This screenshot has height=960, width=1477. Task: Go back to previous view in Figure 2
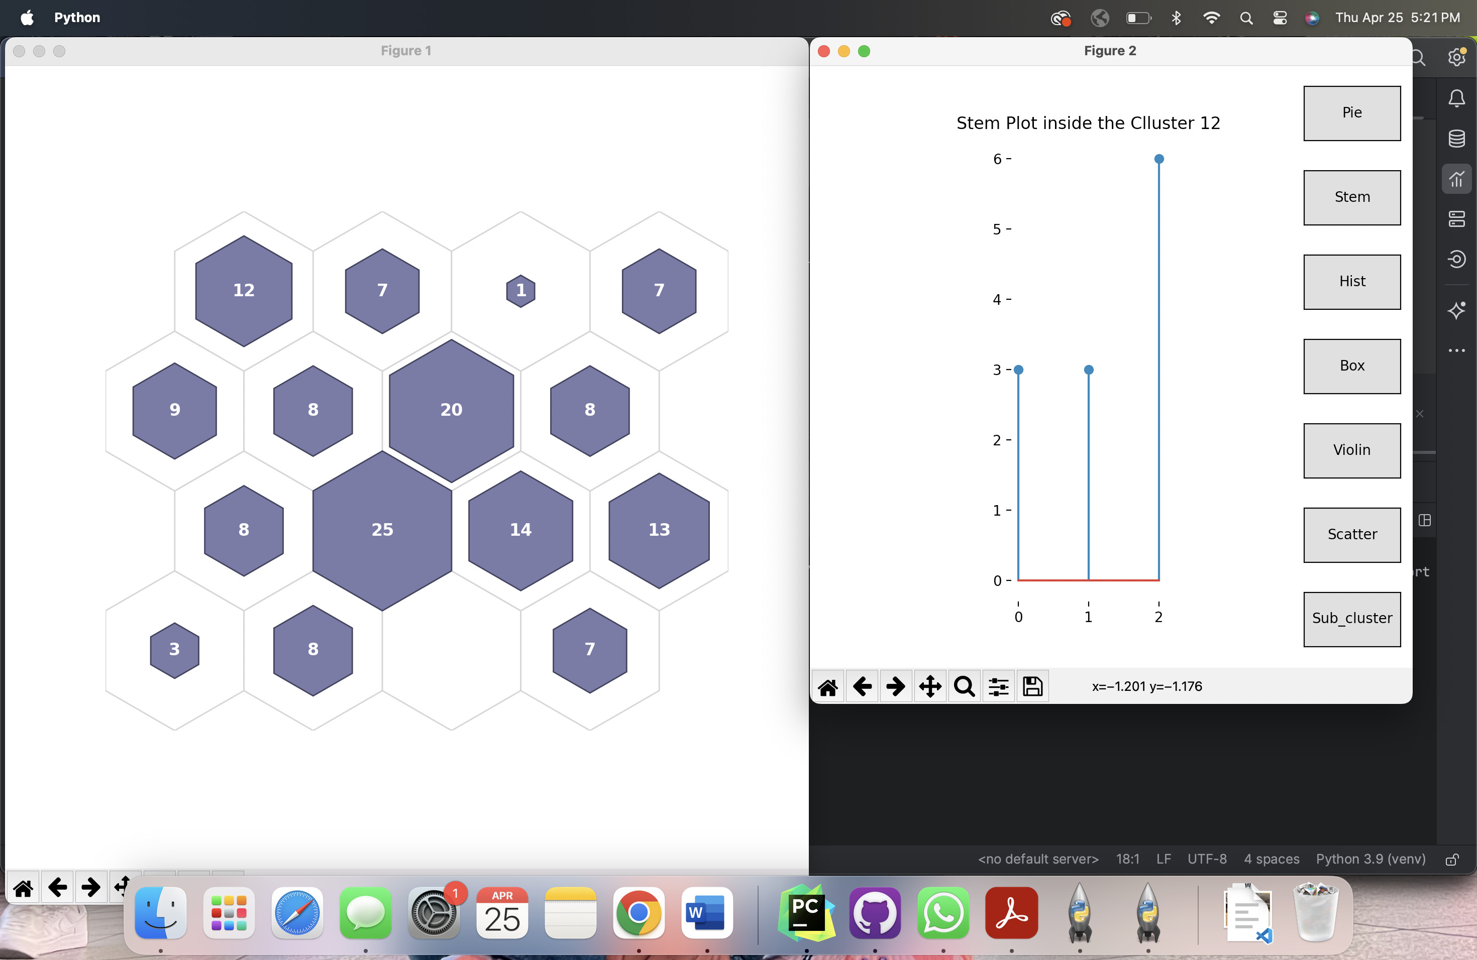click(862, 686)
